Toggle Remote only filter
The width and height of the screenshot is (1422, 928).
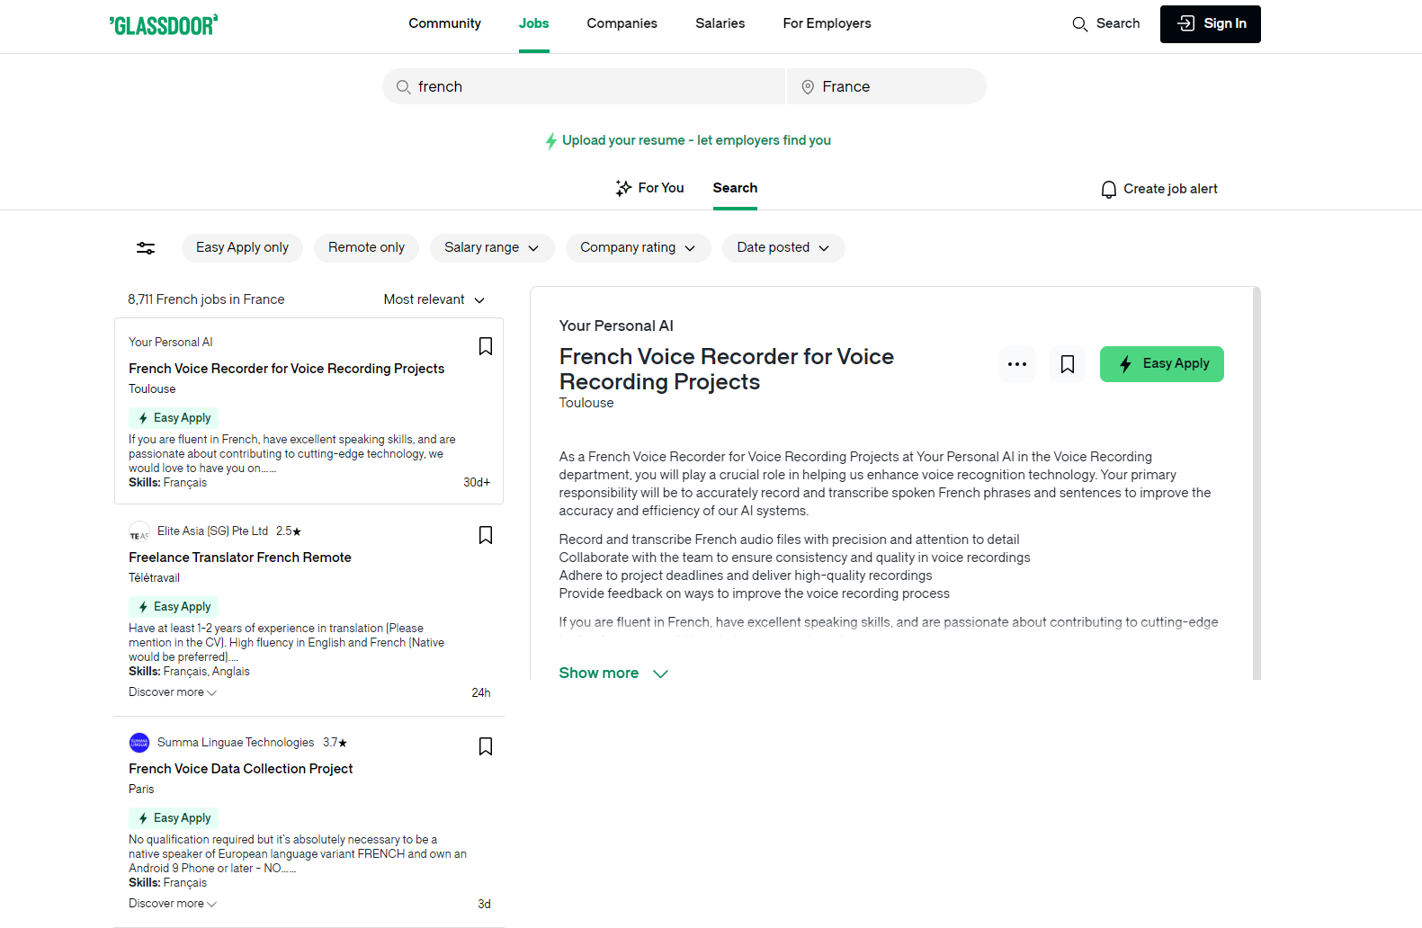click(366, 248)
